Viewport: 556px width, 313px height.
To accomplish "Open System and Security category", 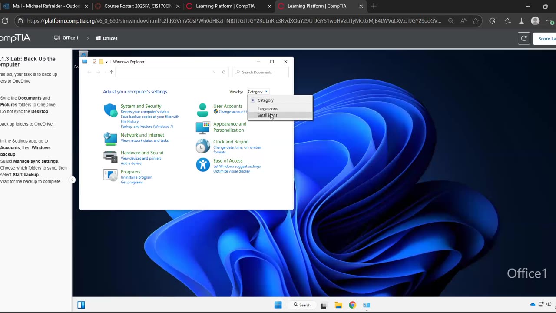I will (x=141, y=106).
